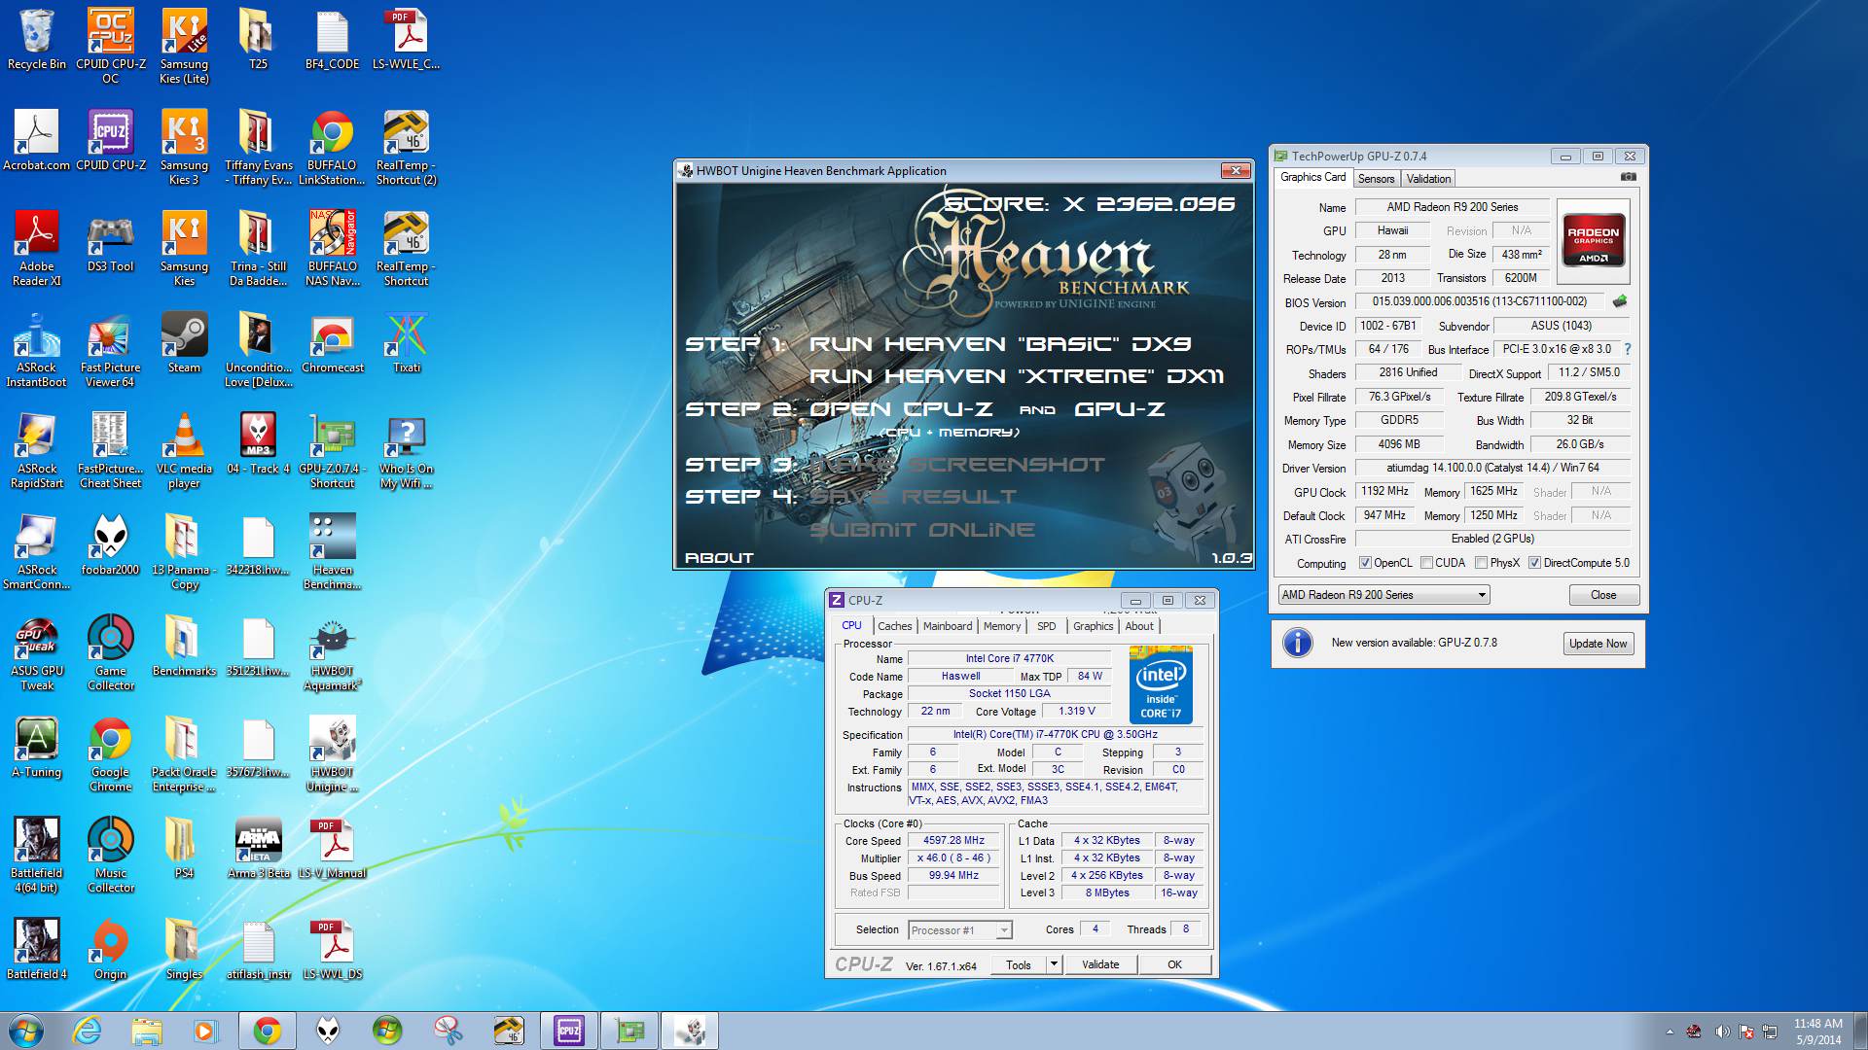The height and width of the screenshot is (1050, 1868).
Task: Launch CPUID CPU-Z OC shortcut
Action: 111,45
